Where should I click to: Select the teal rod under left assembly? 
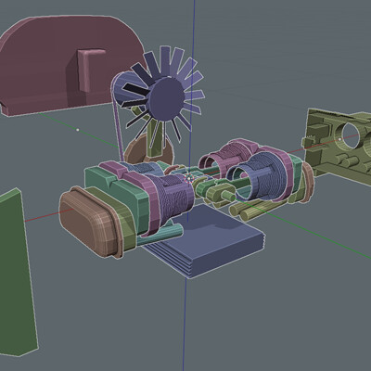tap(160, 235)
